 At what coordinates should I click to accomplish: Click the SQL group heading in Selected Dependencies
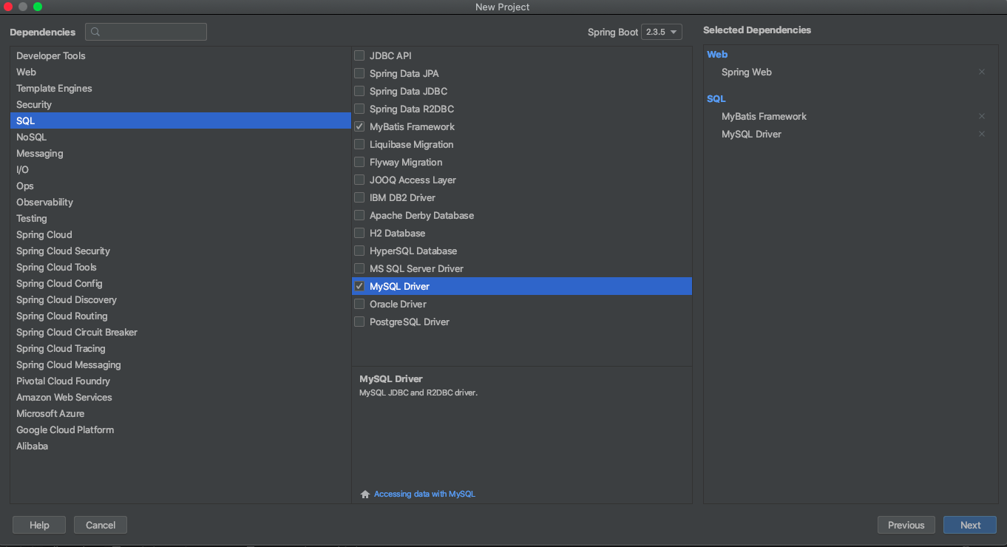(716, 99)
